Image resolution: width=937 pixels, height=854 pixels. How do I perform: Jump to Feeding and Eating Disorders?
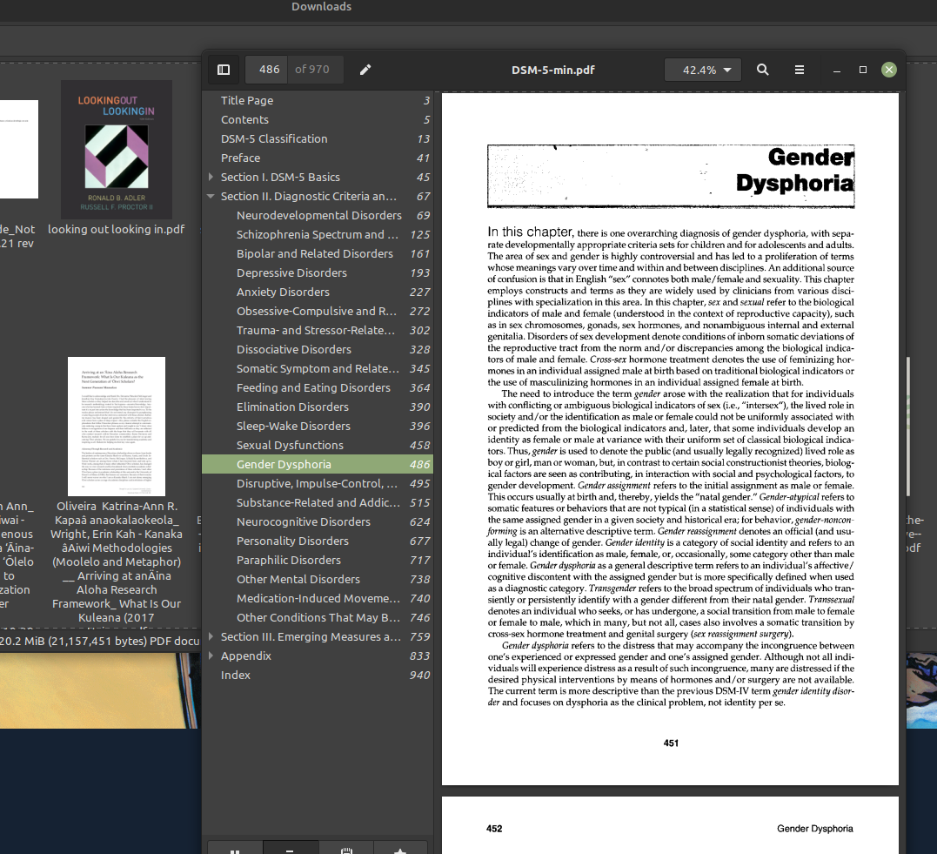[x=318, y=387]
